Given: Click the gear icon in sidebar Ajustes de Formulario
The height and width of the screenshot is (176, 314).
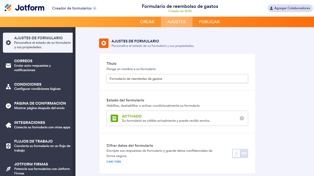Looking at the screenshot, I should click(8, 43).
